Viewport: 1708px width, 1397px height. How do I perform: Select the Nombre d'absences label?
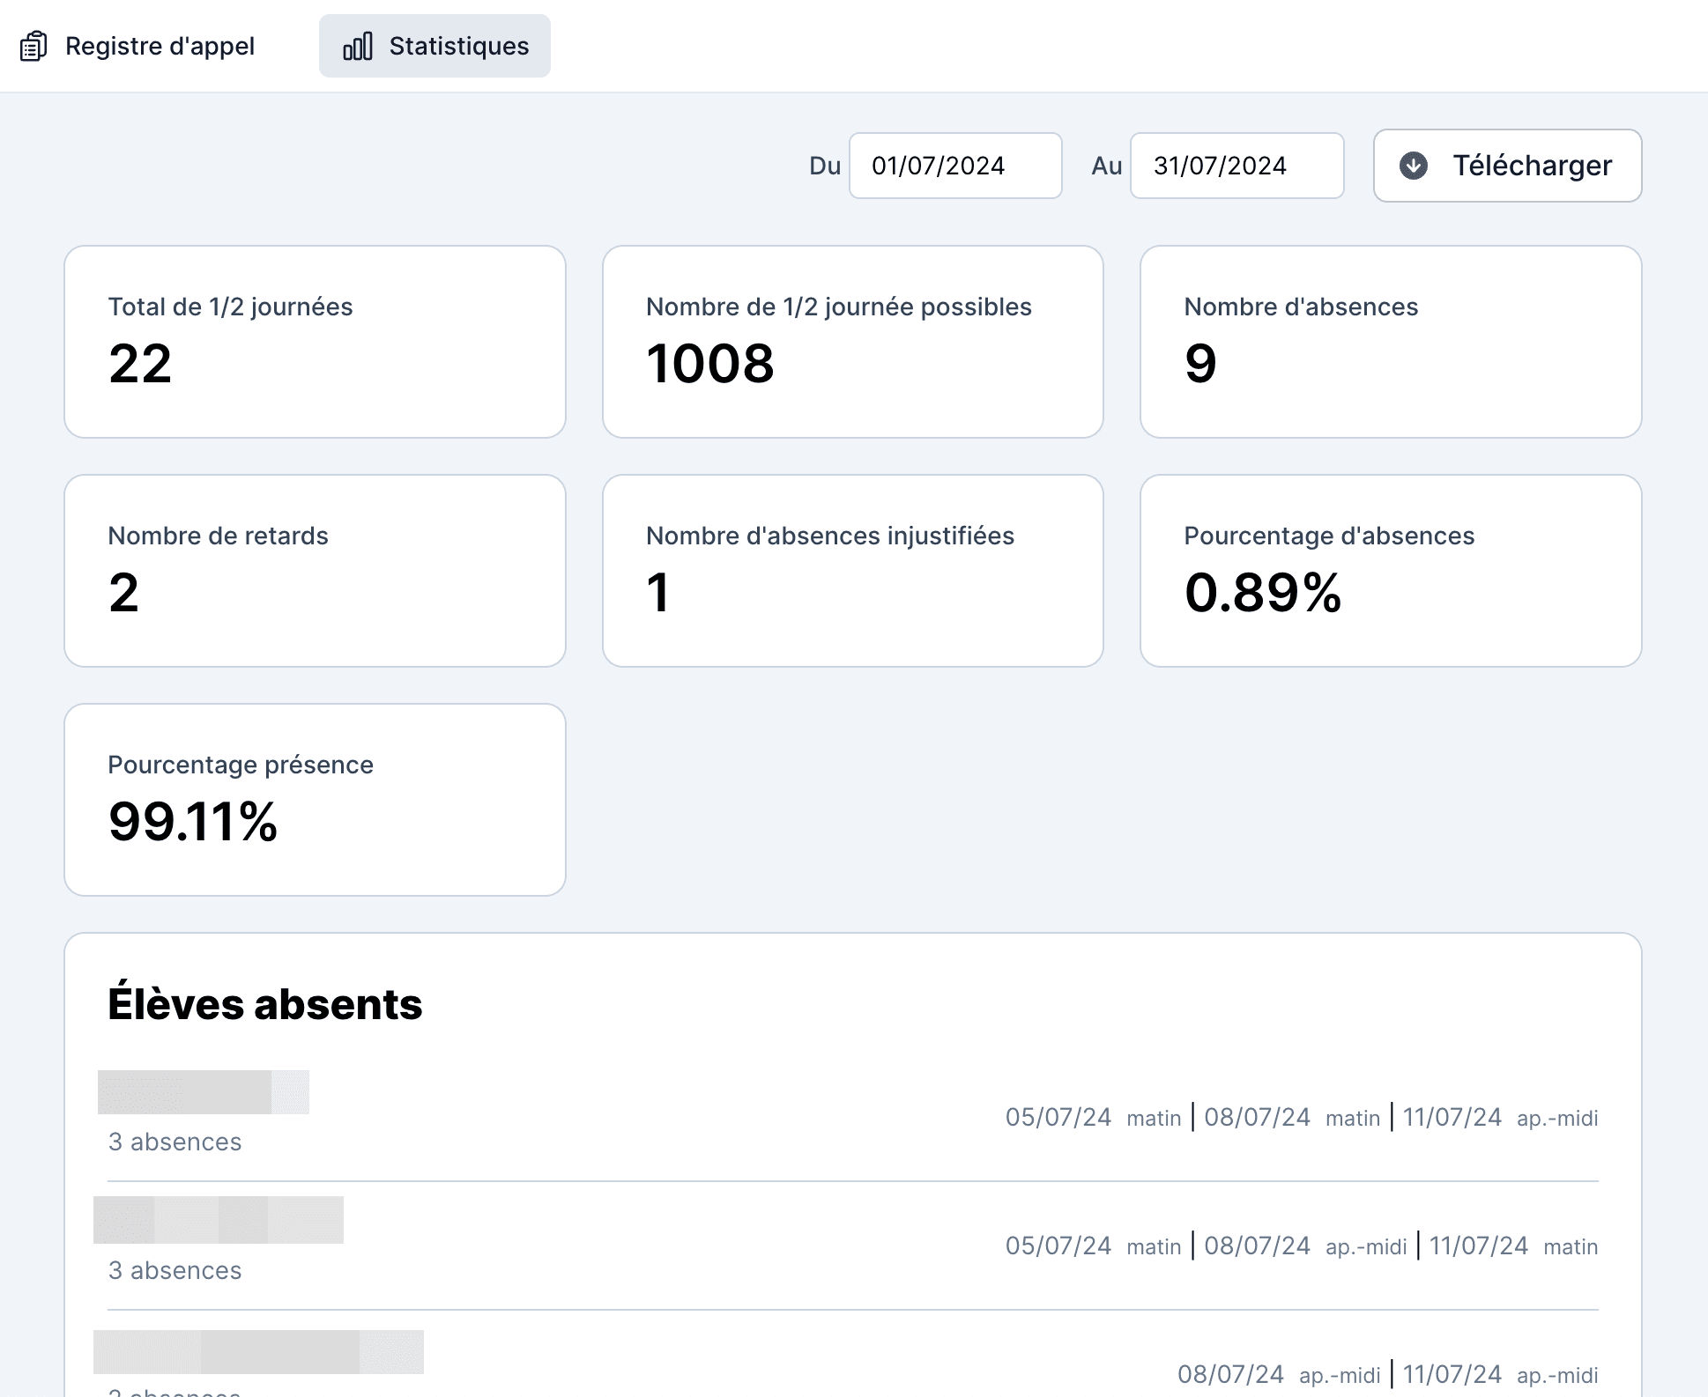coord(1301,307)
